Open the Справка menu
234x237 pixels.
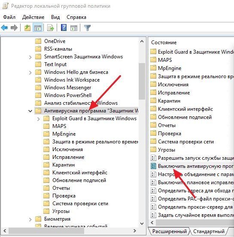point(76,17)
